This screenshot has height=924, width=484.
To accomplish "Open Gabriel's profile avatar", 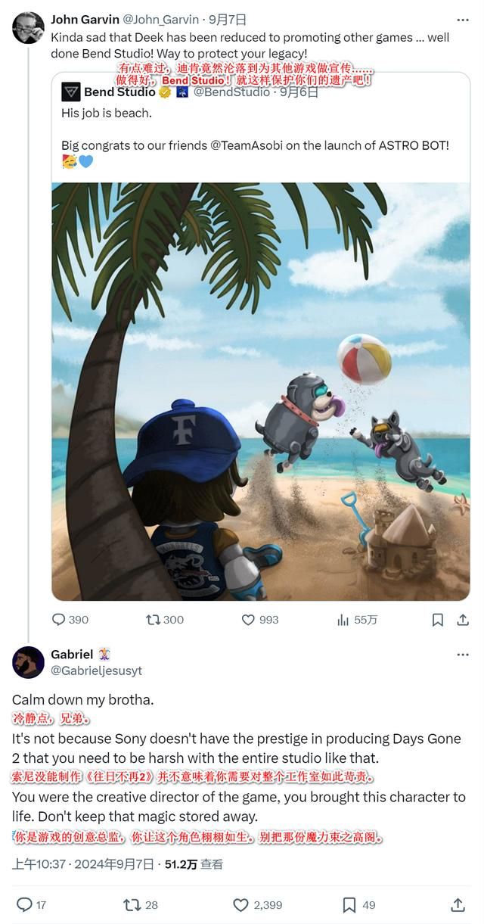I will 28,662.
